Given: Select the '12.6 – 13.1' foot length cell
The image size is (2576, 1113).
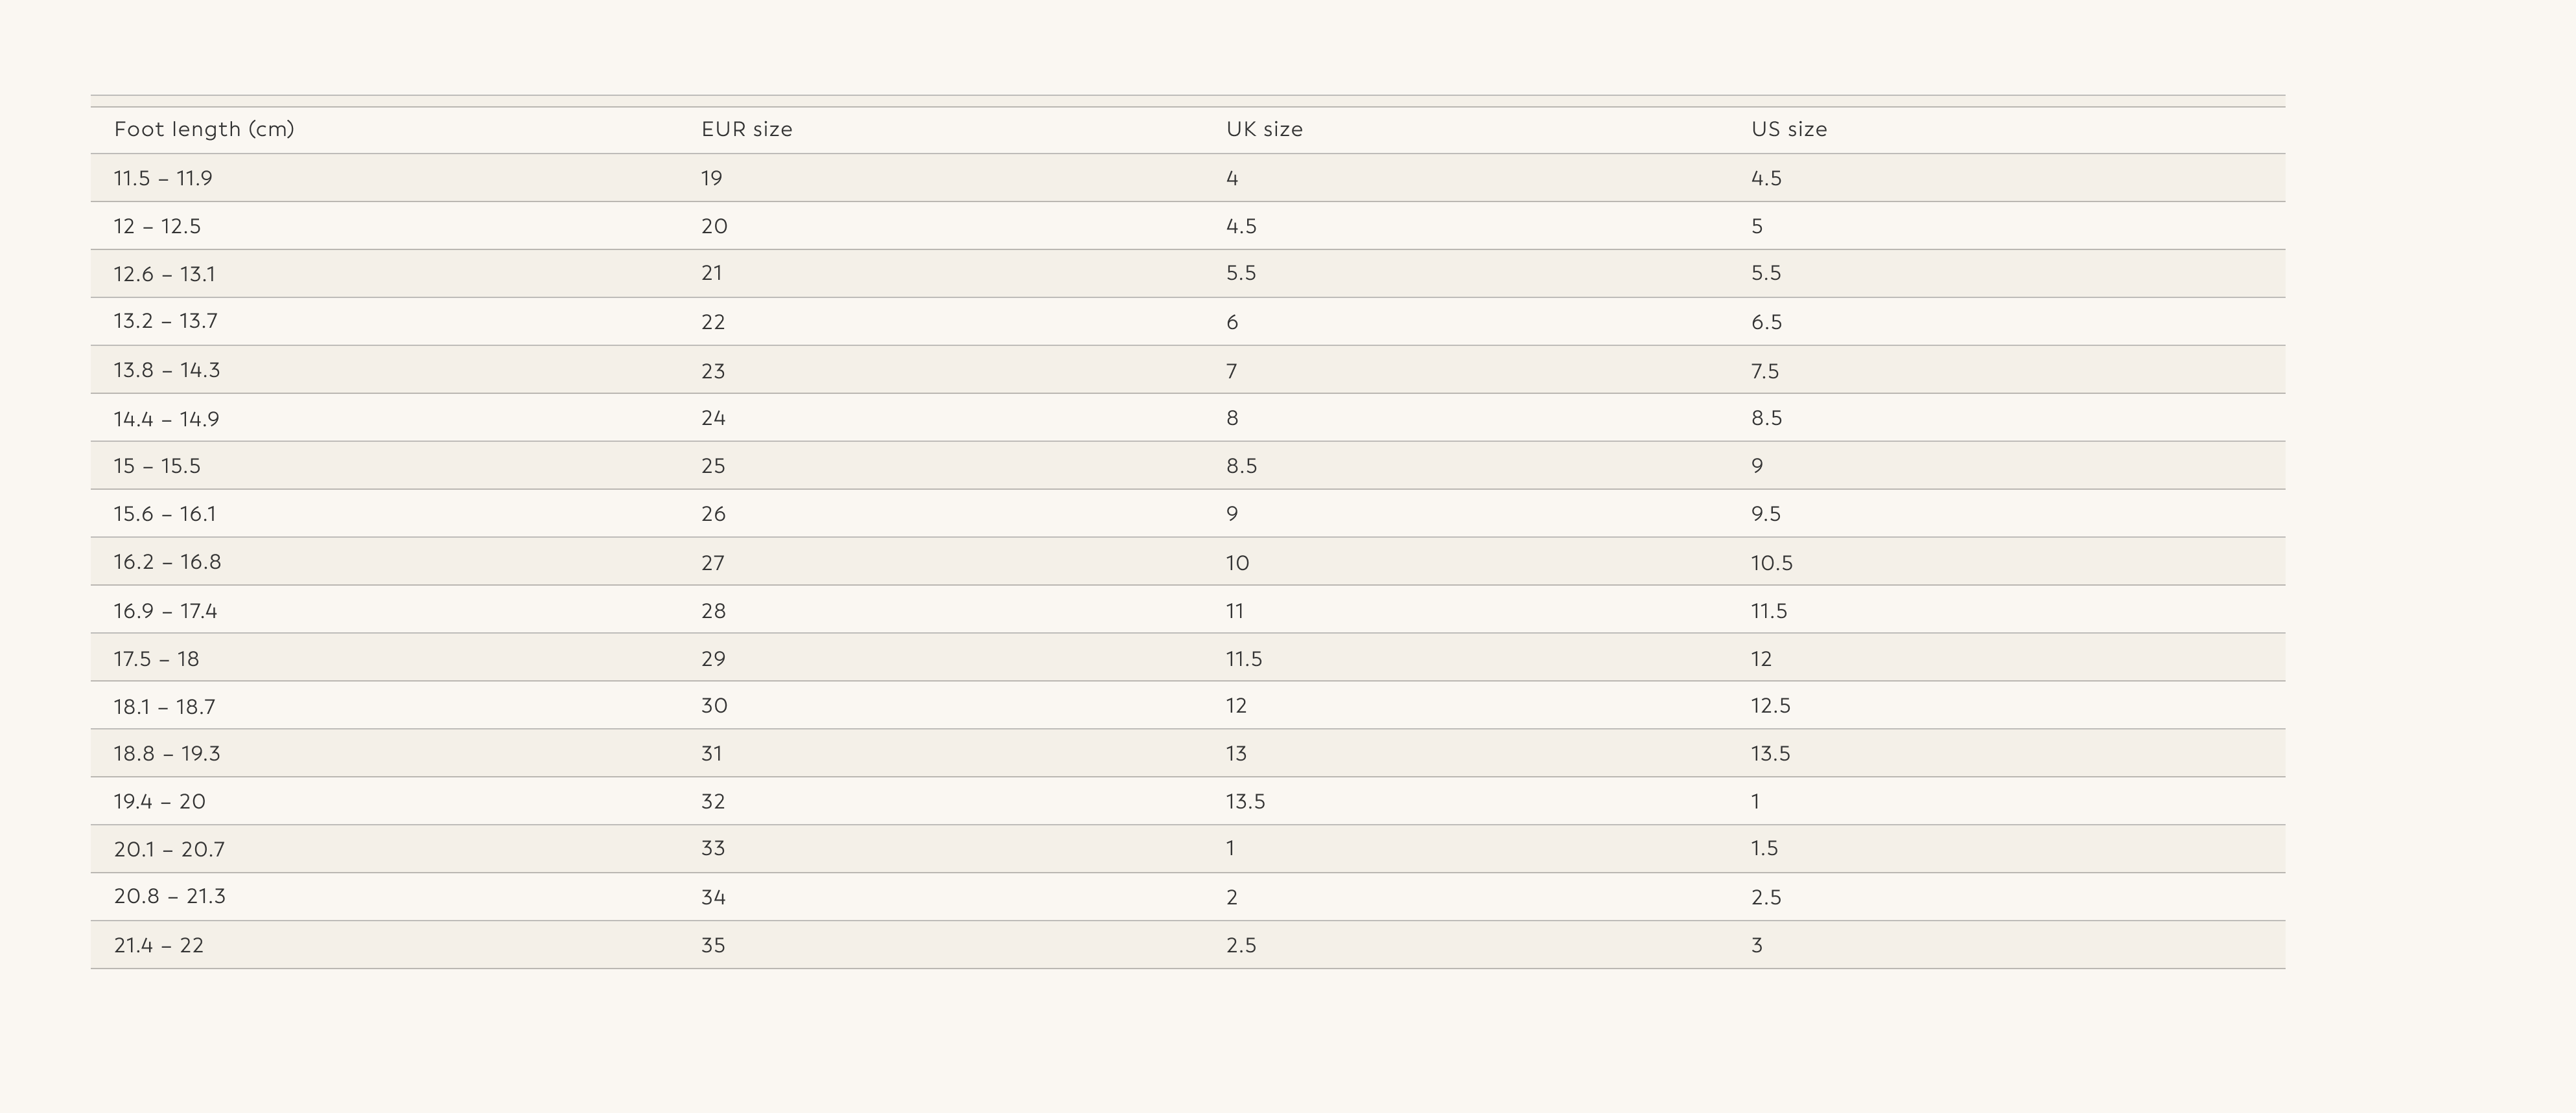Looking at the screenshot, I should click(x=164, y=274).
